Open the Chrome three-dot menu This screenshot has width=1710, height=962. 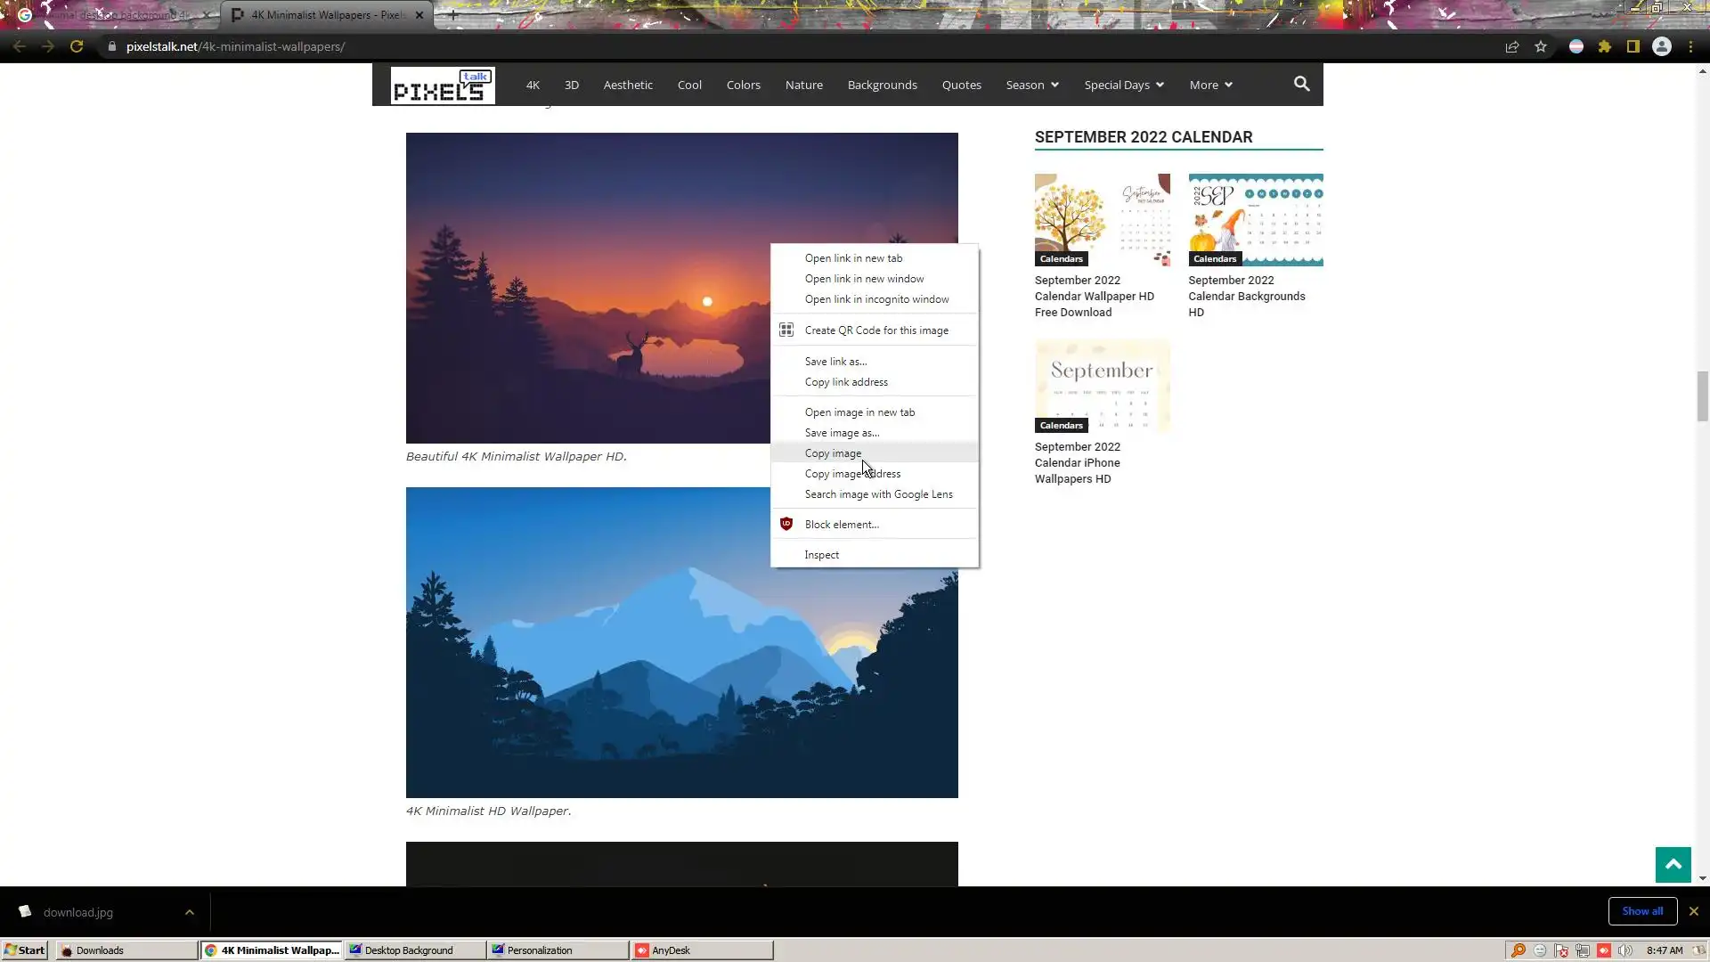coord(1690,46)
